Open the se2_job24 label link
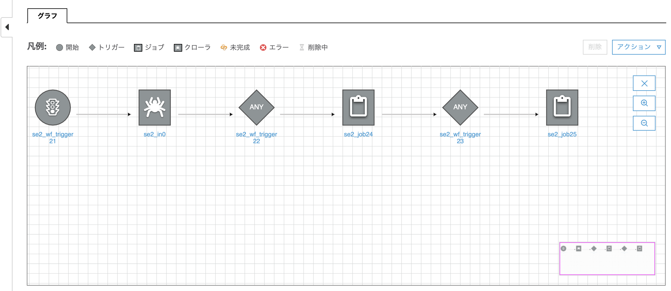The height and width of the screenshot is (291, 671). pos(358,134)
